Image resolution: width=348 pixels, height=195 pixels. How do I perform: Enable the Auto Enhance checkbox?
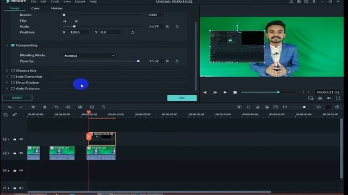coord(13,88)
